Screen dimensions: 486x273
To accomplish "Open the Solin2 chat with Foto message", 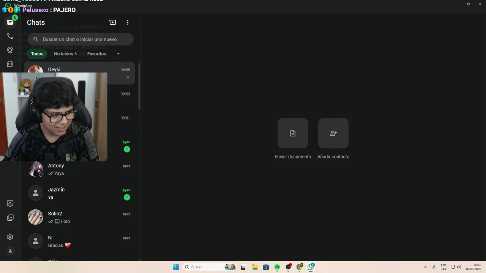I will coord(79,217).
